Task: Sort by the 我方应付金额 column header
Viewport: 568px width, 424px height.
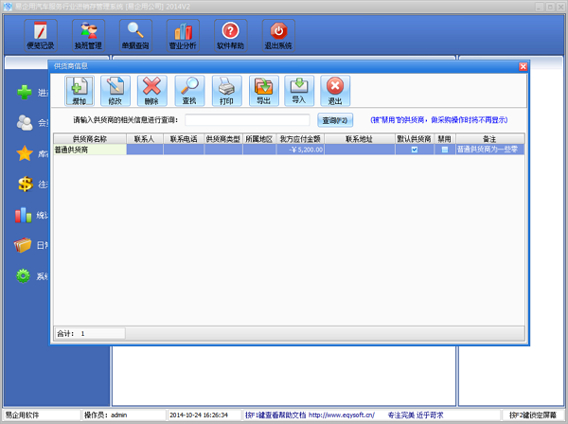Action: [300, 139]
